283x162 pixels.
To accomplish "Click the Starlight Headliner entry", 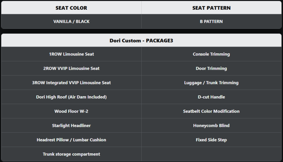I will (x=71, y=125).
